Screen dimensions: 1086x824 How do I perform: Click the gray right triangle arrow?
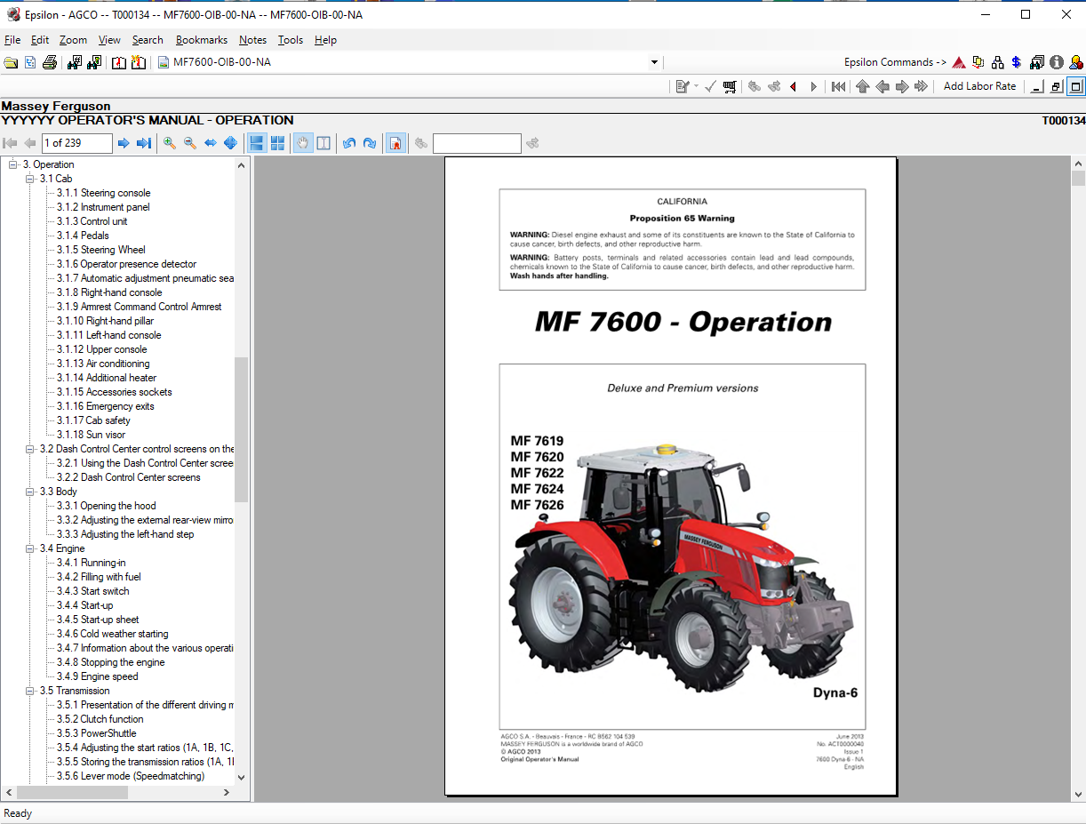813,86
